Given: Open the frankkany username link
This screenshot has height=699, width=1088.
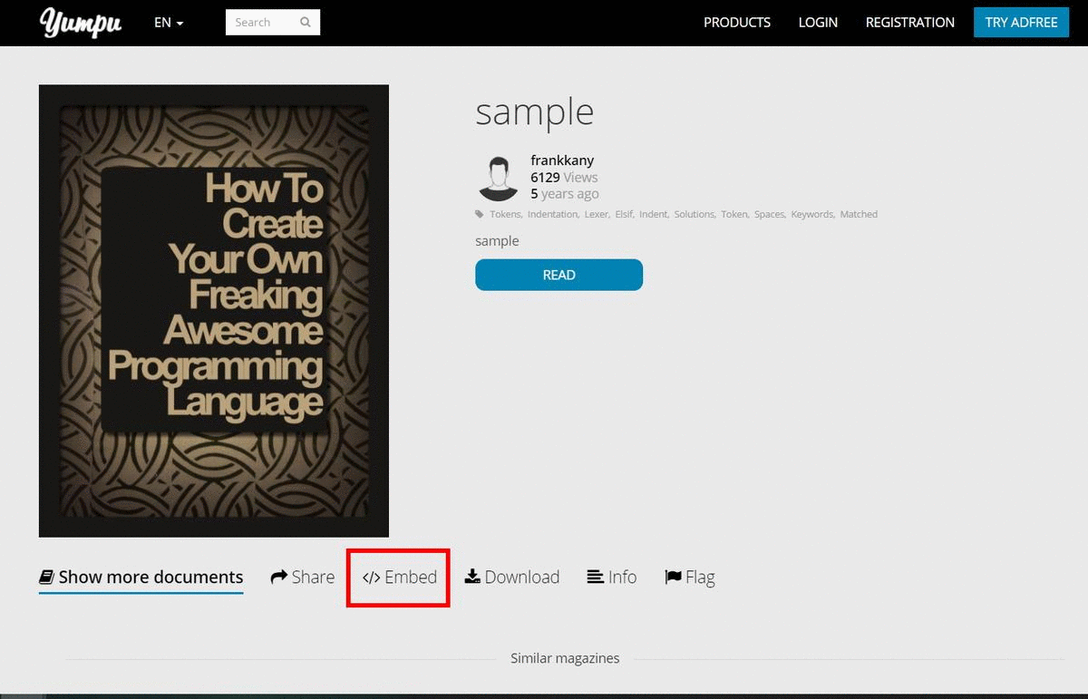Looking at the screenshot, I should tap(562, 160).
